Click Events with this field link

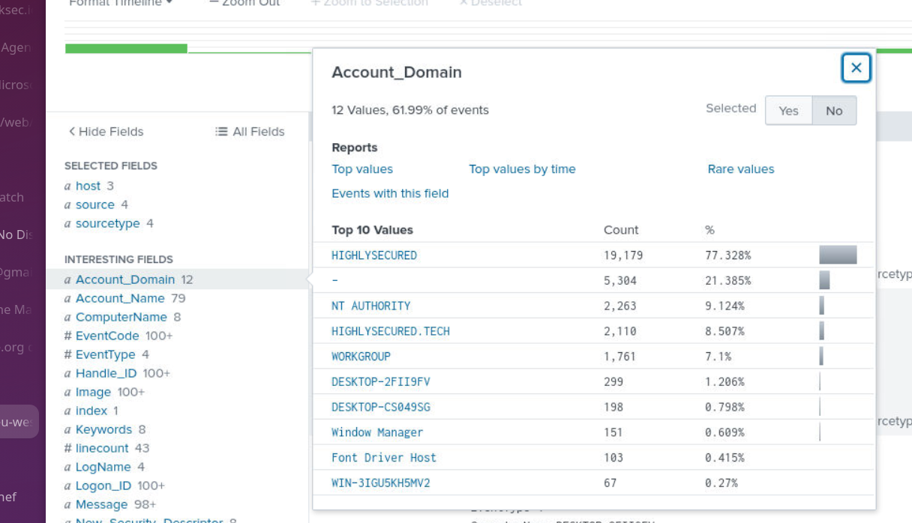(390, 193)
